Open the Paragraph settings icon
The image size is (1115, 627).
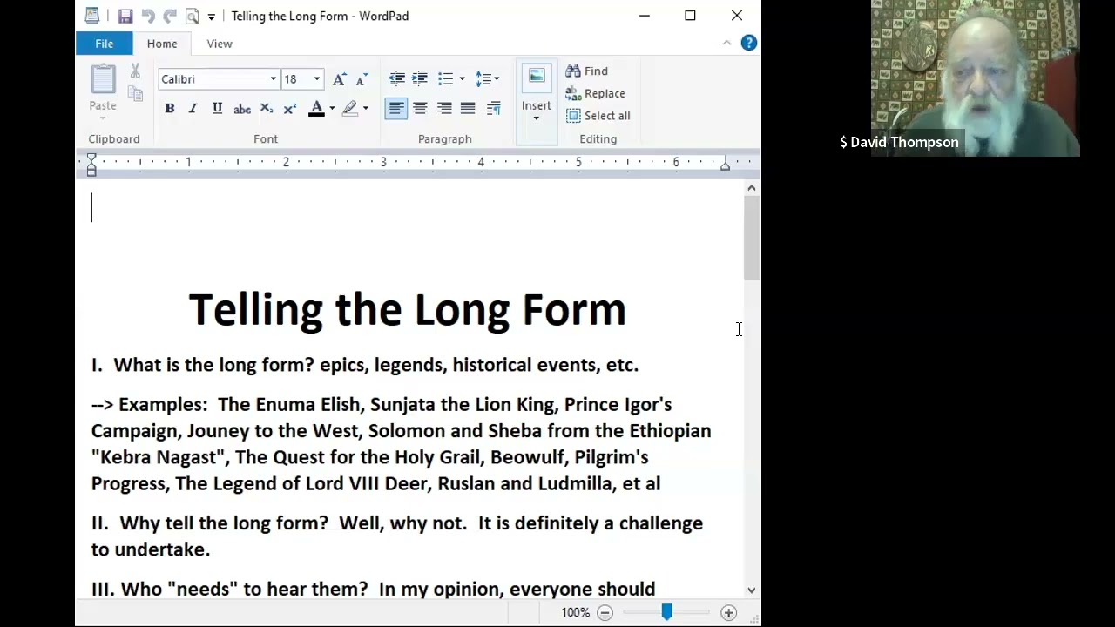[494, 109]
